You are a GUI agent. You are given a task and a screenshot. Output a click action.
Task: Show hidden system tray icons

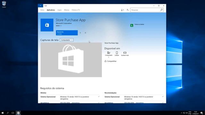coord(182,113)
